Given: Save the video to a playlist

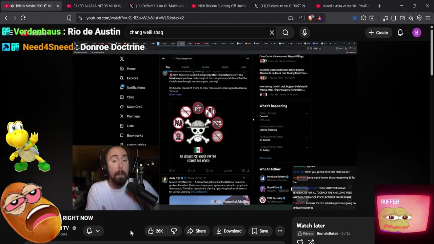Looking at the screenshot, I should (260, 231).
